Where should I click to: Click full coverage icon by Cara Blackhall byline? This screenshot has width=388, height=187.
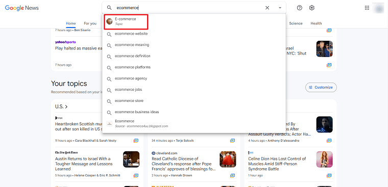(136, 141)
